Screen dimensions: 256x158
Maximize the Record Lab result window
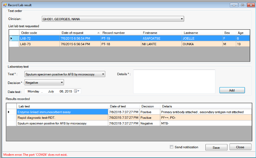click(x=243, y=5)
